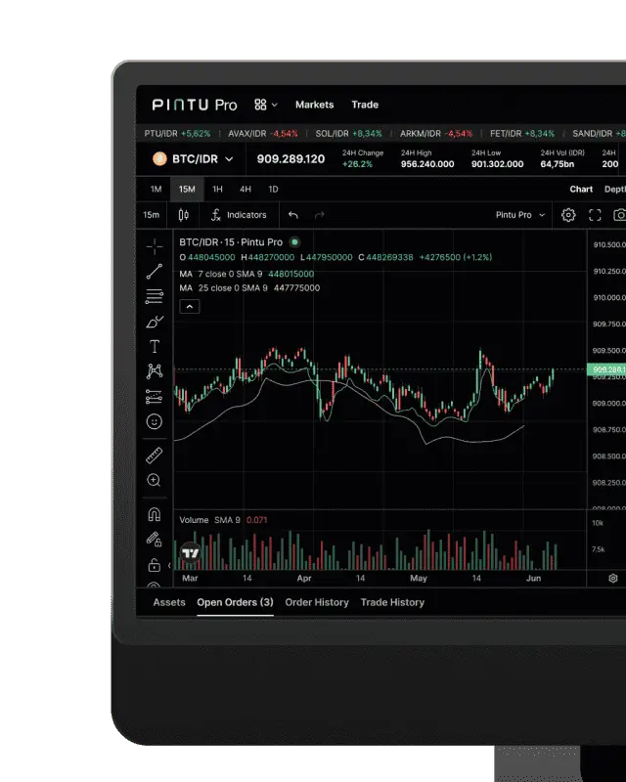The width and height of the screenshot is (626, 782).
Task: Lock all drawing tools
Action: [155, 565]
